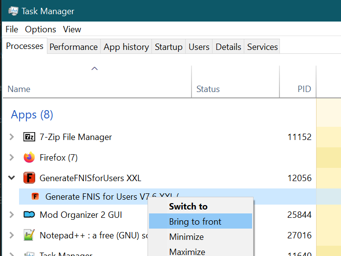Image resolution: width=341 pixels, height=256 pixels.
Task: Choose Bring to front in context menu
Action: click(200, 221)
